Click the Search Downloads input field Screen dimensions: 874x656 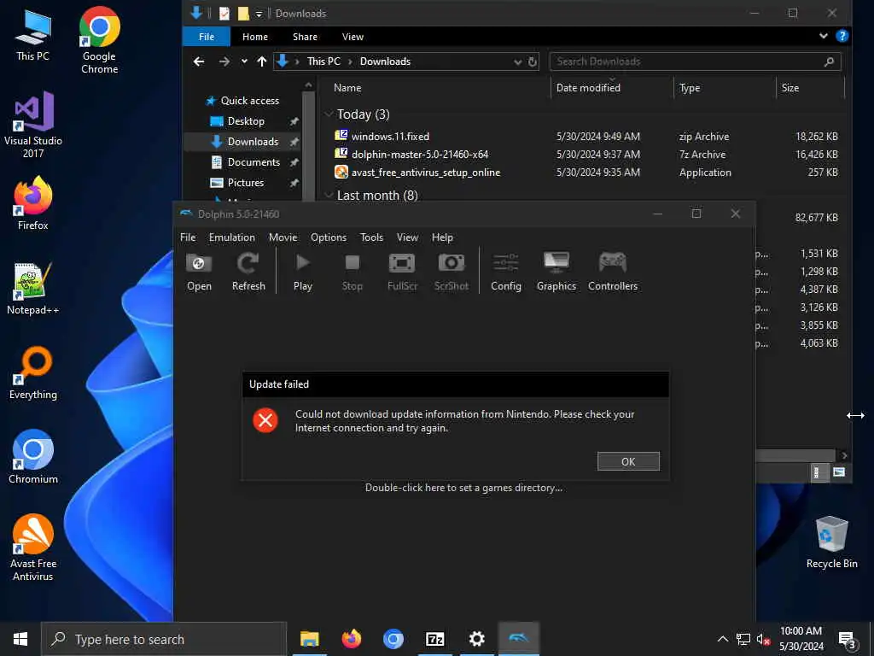point(695,61)
